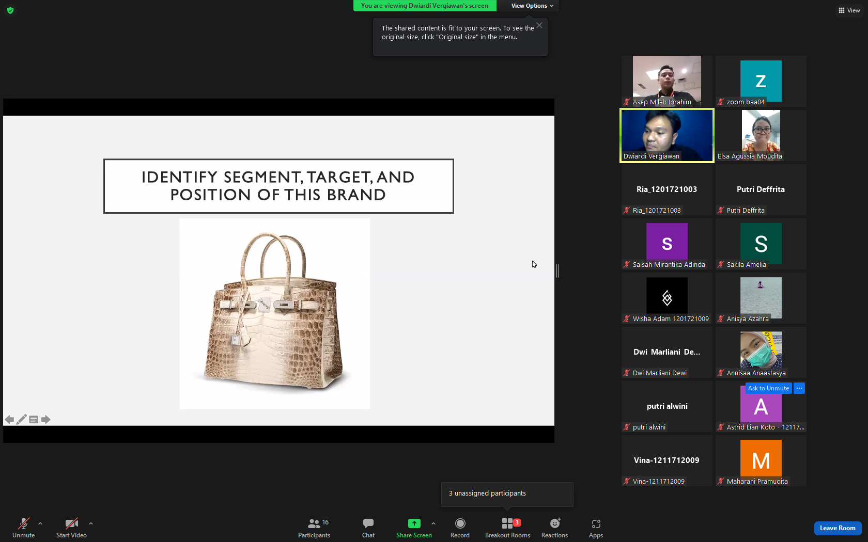This screenshot has height=542, width=868.
Task: Expand Share Screen options arrow
Action: pyautogui.click(x=433, y=523)
